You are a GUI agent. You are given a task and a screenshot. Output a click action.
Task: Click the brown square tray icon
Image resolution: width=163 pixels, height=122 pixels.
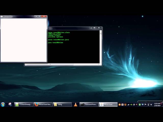click(125, 104)
